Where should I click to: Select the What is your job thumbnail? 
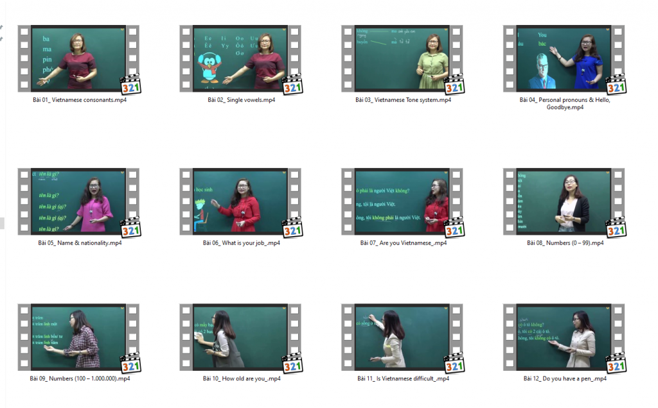(240, 201)
